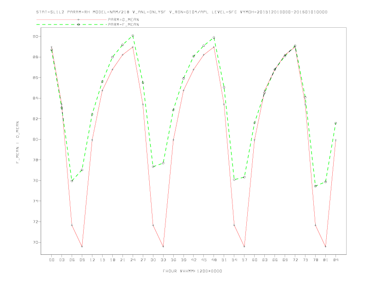The image size is (366, 283).
Task: Click x-axis tick label 09
Action: click(82, 260)
